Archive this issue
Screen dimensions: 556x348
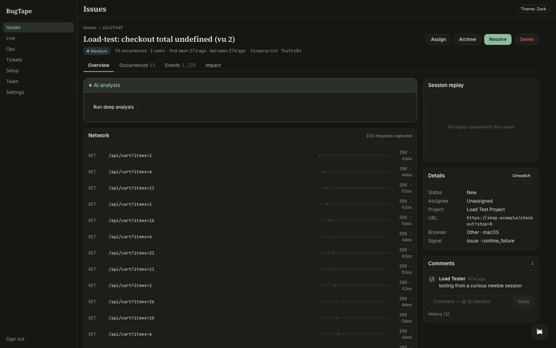point(467,39)
